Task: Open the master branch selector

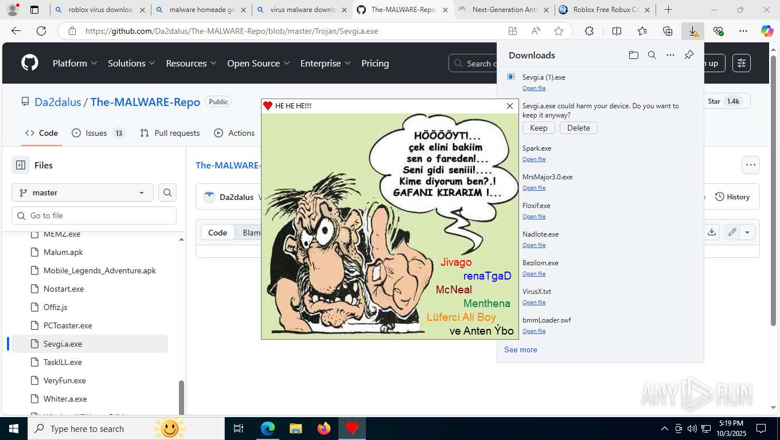Action: coord(83,192)
